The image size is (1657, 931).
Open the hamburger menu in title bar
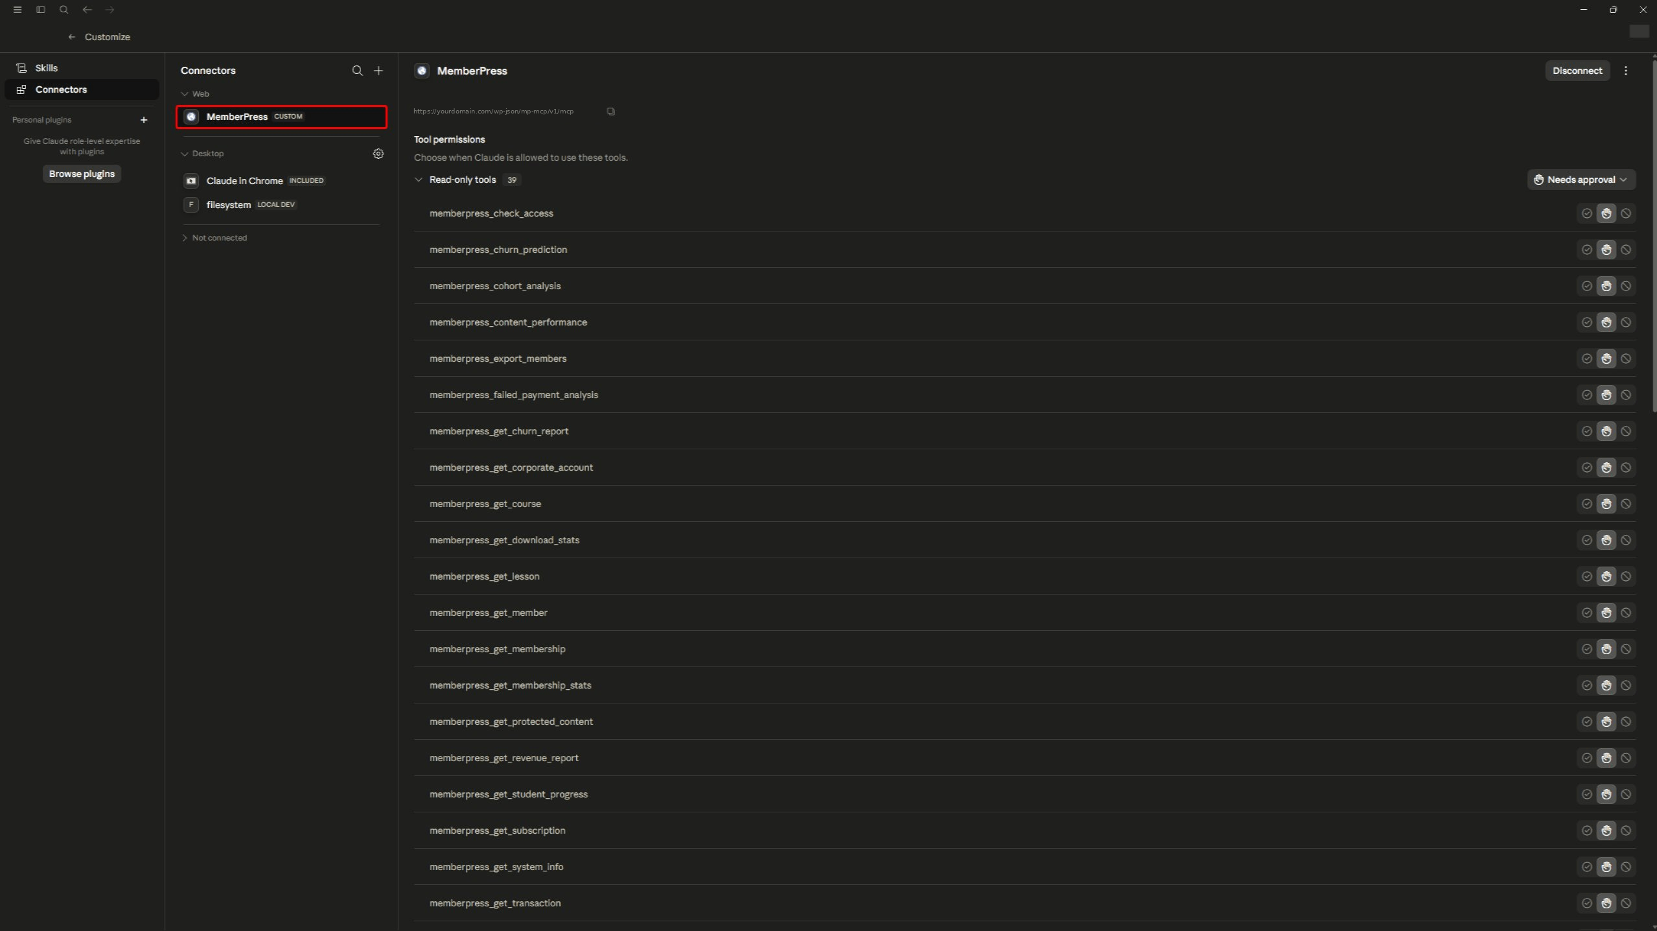tap(17, 10)
